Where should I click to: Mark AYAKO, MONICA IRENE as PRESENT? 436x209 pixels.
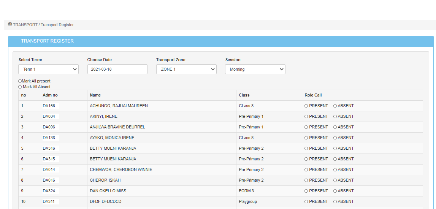[x=306, y=138]
